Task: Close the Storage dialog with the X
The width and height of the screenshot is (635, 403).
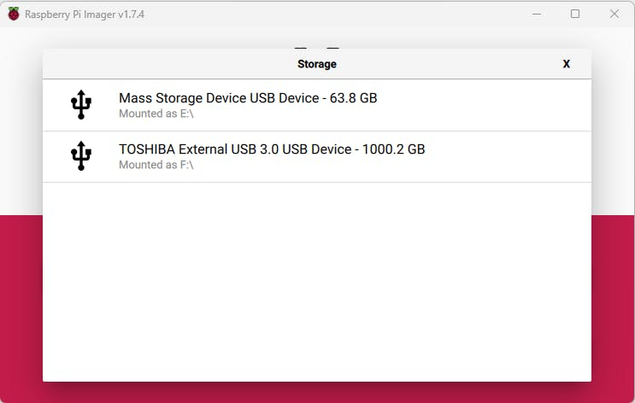Action: 566,64
